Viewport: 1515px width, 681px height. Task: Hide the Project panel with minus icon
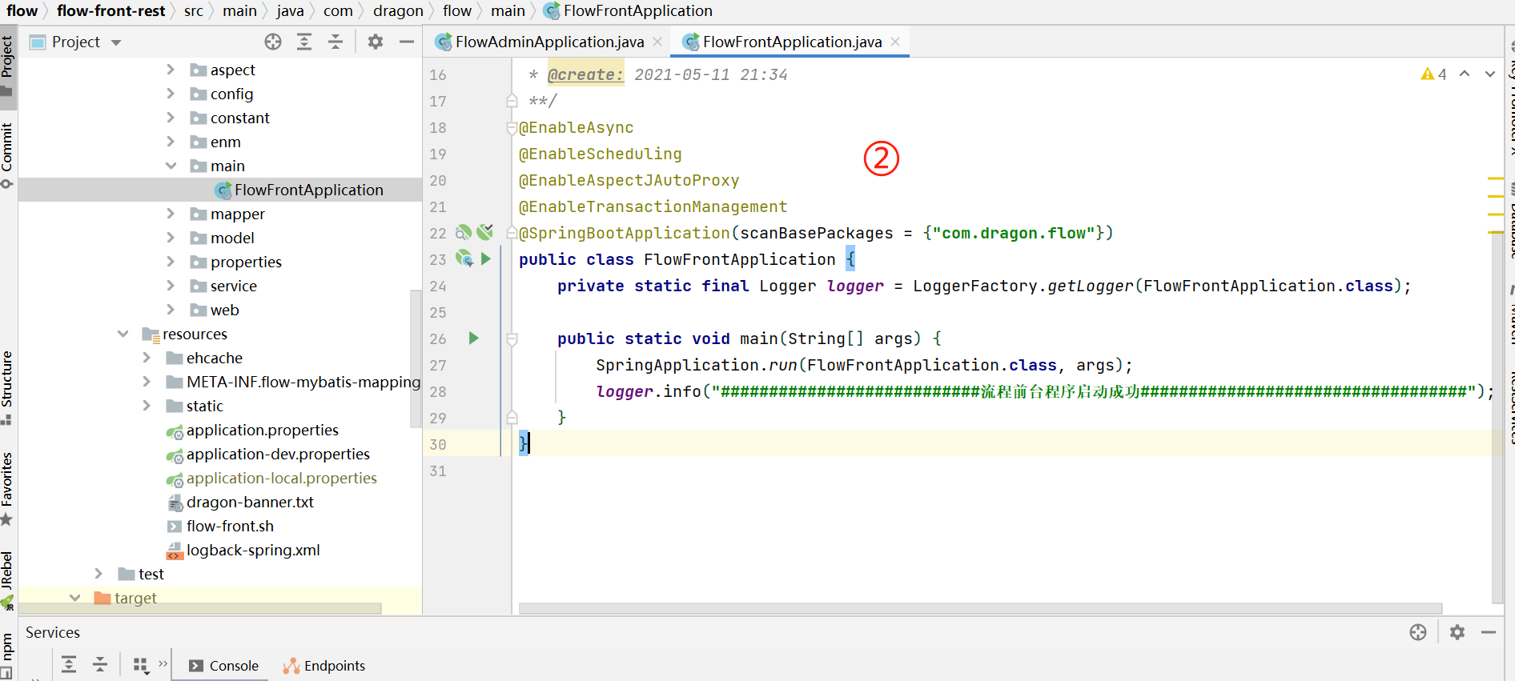click(407, 42)
